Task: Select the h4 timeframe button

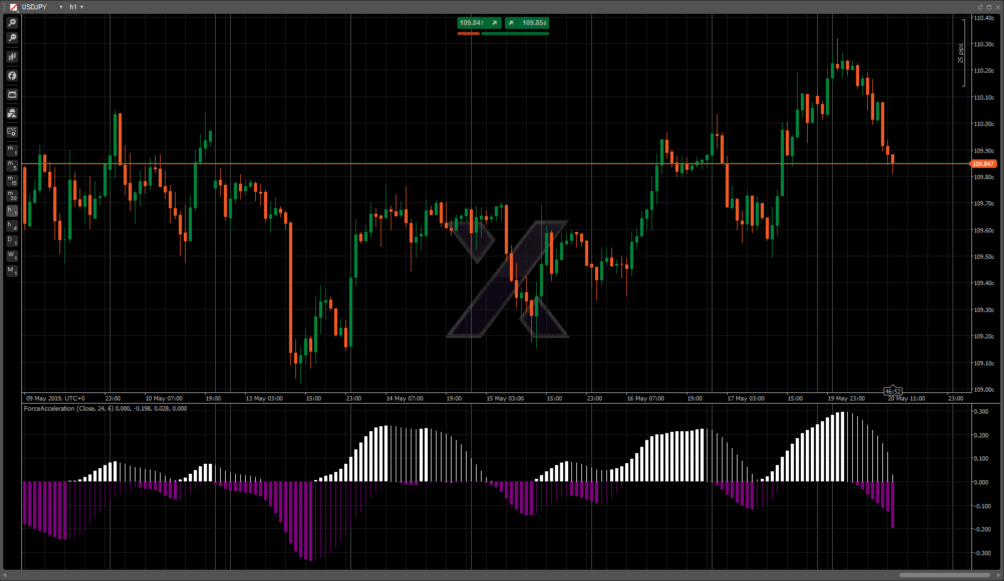Action: pyautogui.click(x=12, y=226)
